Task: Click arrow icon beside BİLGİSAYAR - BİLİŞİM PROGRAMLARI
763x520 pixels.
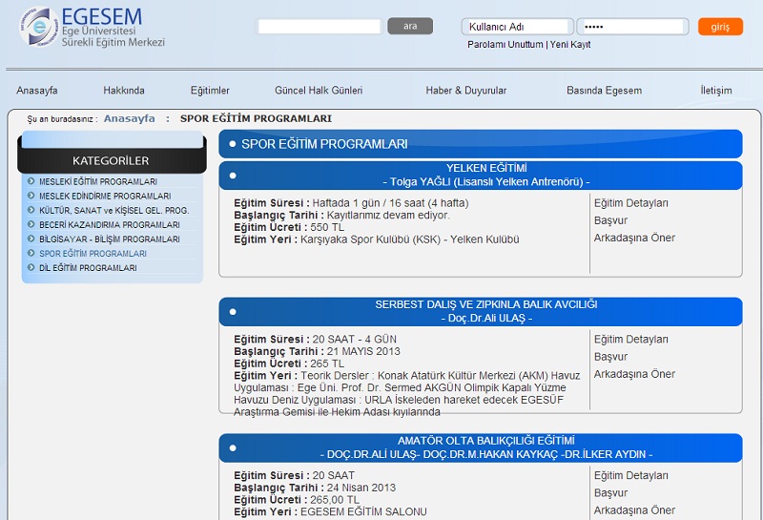Action: tap(31, 239)
